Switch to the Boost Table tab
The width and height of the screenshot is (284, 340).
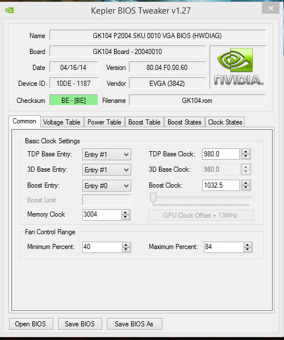(144, 122)
